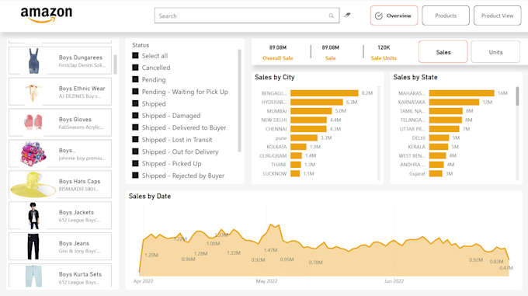Select the Boys Ethnic Wear product image
Viewport: 528px width, 296px height.
pos(33,92)
